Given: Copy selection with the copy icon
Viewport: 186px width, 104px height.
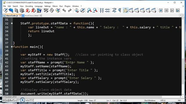Looking at the screenshot, I should [52, 10].
